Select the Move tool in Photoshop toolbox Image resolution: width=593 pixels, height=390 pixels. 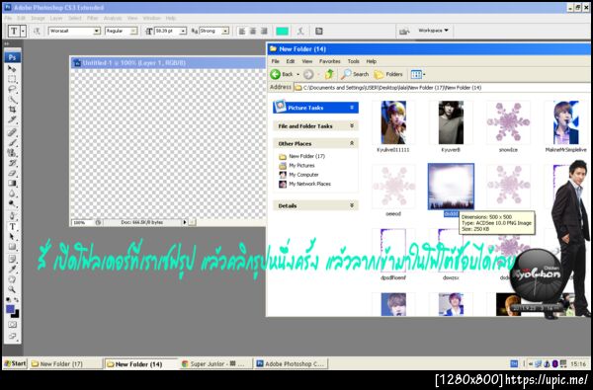pos(12,69)
